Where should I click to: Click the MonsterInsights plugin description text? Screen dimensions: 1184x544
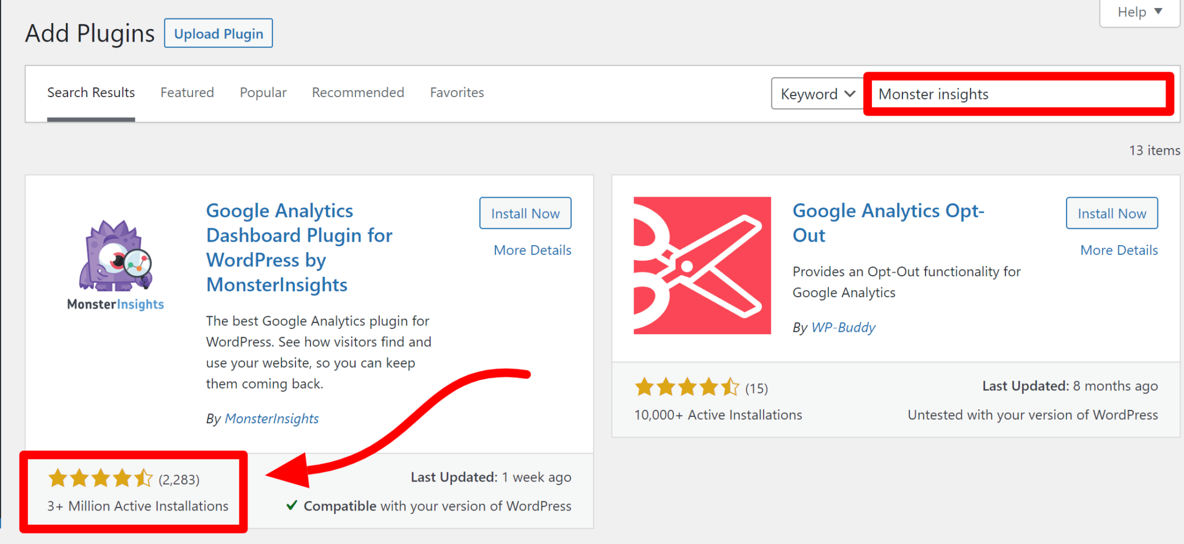pyautogui.click(x=319, y=352)
